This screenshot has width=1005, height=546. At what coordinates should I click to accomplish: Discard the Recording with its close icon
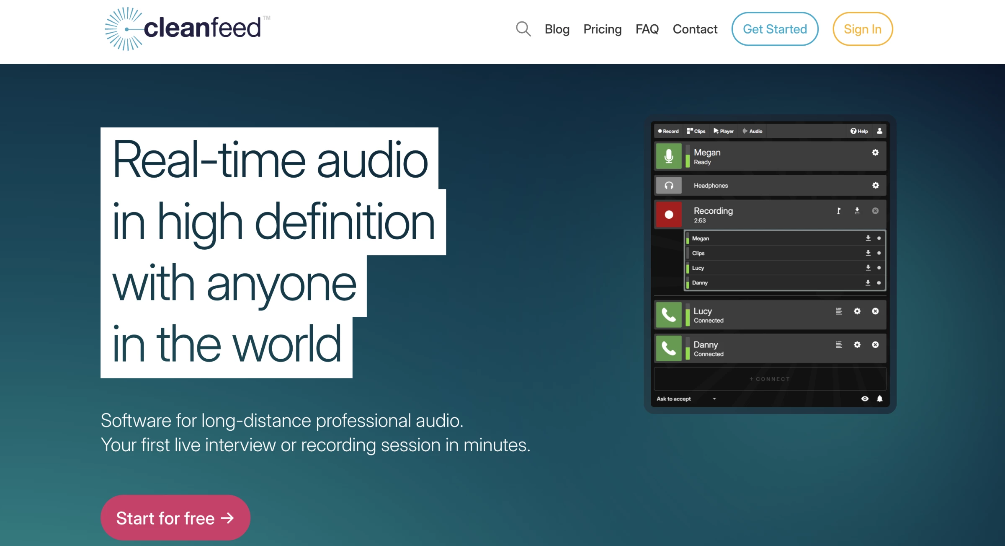point(875,211)
